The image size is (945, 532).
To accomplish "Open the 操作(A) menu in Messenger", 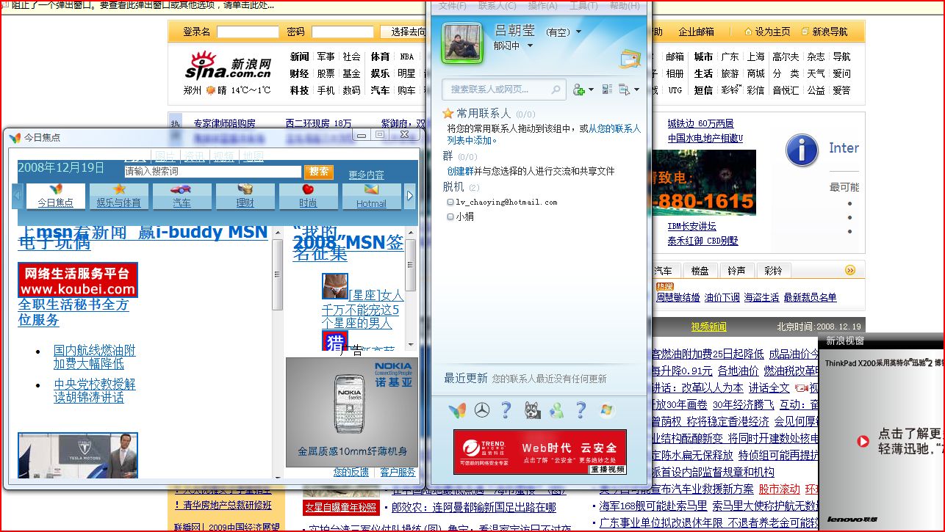I will pyautogui.click(x=542, y=6).
